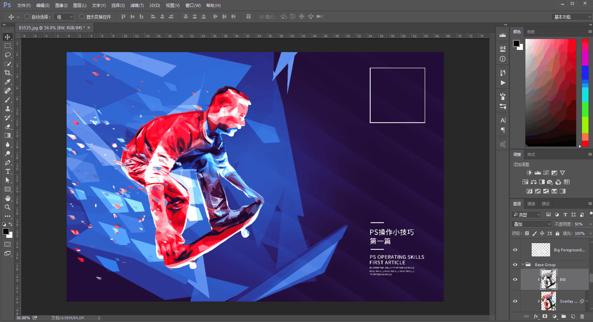Switch to the Channels tab
Viewport: 593px width, 322px height.
coord(531,204)
